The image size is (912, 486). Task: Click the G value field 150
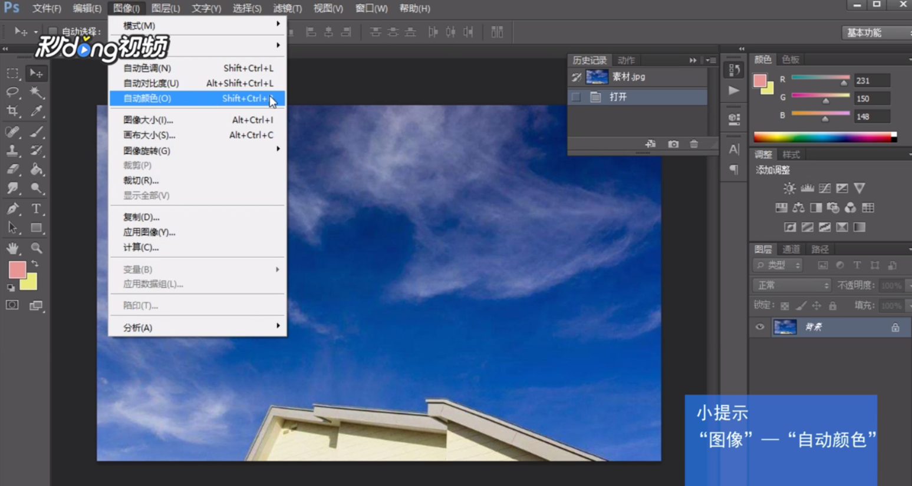coord(871,98)
